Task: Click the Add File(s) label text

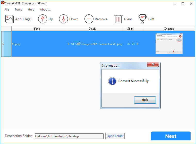Action: point(23,19)
